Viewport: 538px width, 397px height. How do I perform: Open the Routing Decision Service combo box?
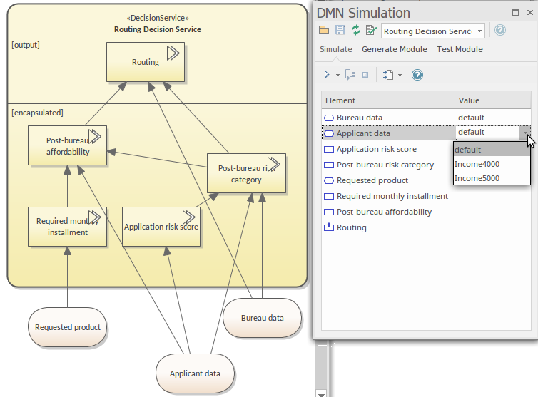click(x=433, y=31)
